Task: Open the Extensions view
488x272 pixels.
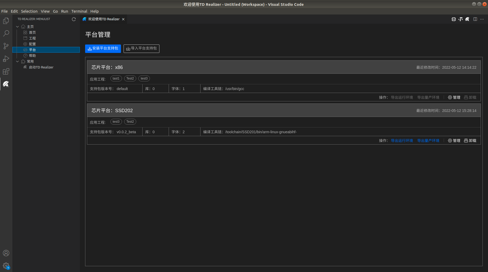Action: coord(6,71)
